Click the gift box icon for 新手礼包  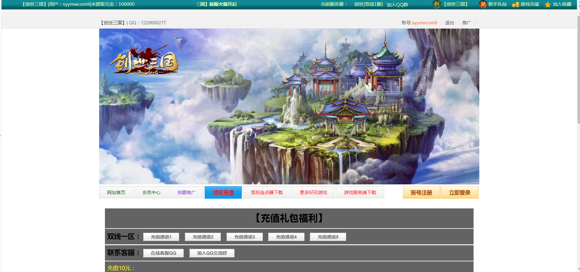click(x=483, y=4)
